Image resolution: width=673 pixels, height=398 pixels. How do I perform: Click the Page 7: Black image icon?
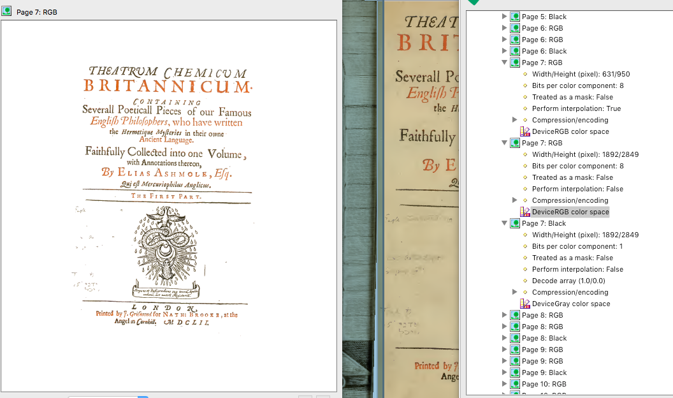coord(514,223)
